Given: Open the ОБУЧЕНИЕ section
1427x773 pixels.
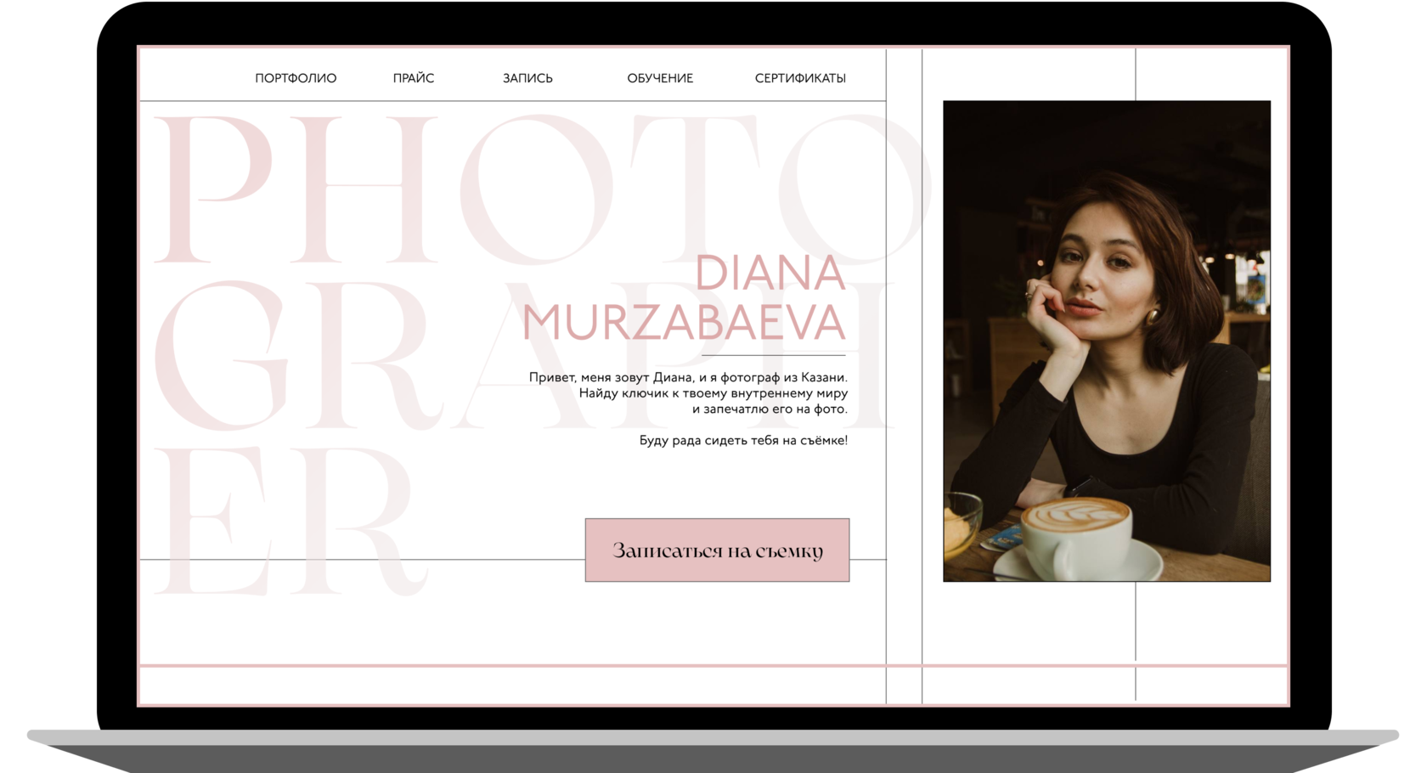Looking at the screenshot, I should pyautogui.click(x=660, y=78).
